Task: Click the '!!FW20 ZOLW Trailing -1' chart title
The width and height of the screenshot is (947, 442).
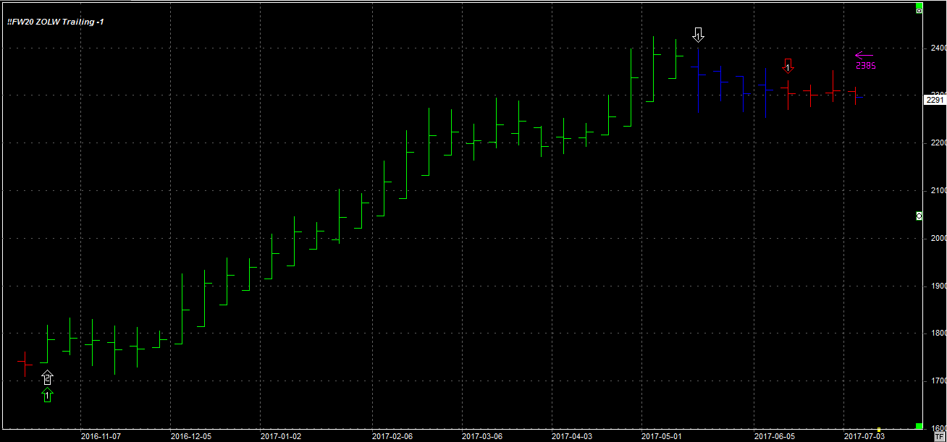Action: click(56, 22)
